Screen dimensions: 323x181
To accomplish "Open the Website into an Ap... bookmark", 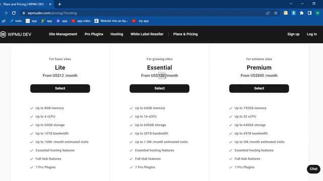I will [111, 21].
